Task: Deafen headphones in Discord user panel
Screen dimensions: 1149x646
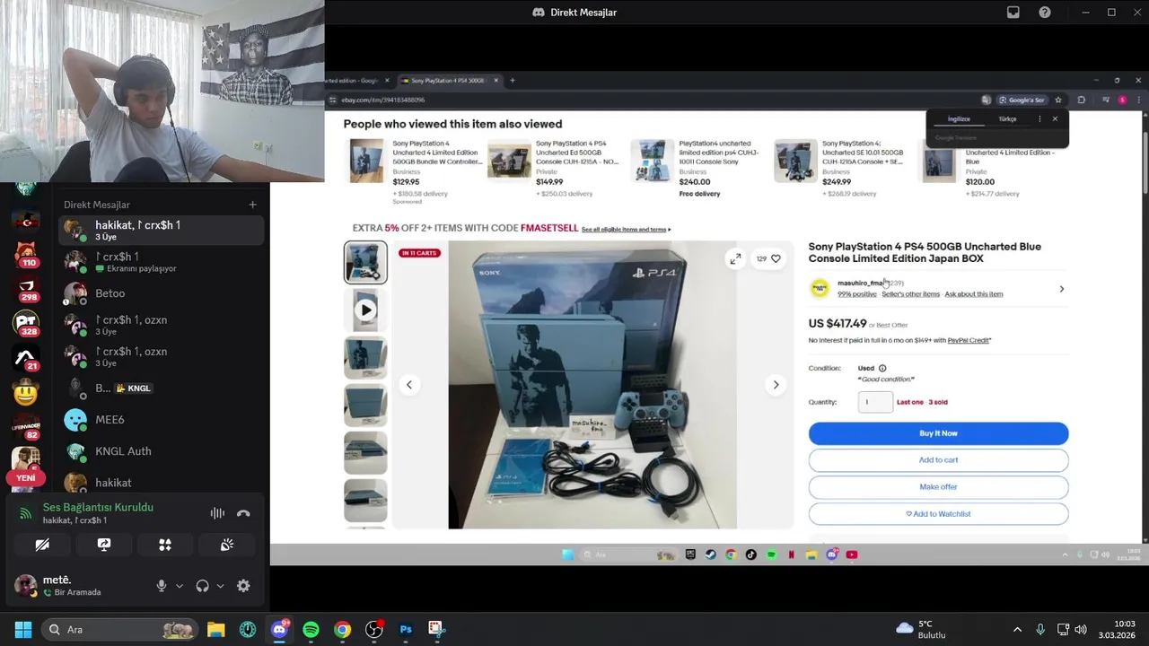Action: [203, 586]
